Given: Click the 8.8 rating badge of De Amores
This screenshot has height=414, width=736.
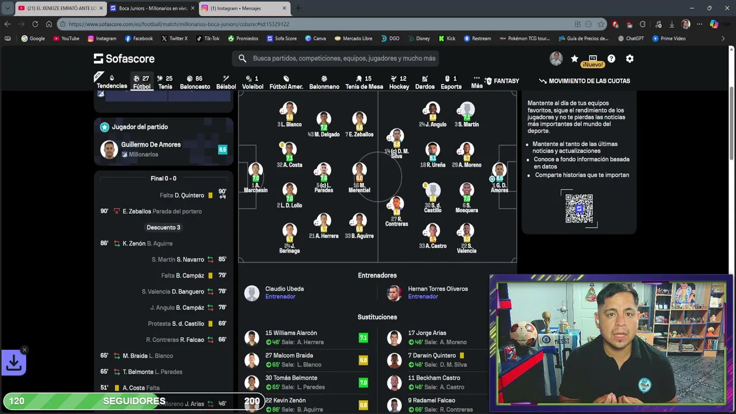Looking at the screenshot, I should tap(223, 149).
